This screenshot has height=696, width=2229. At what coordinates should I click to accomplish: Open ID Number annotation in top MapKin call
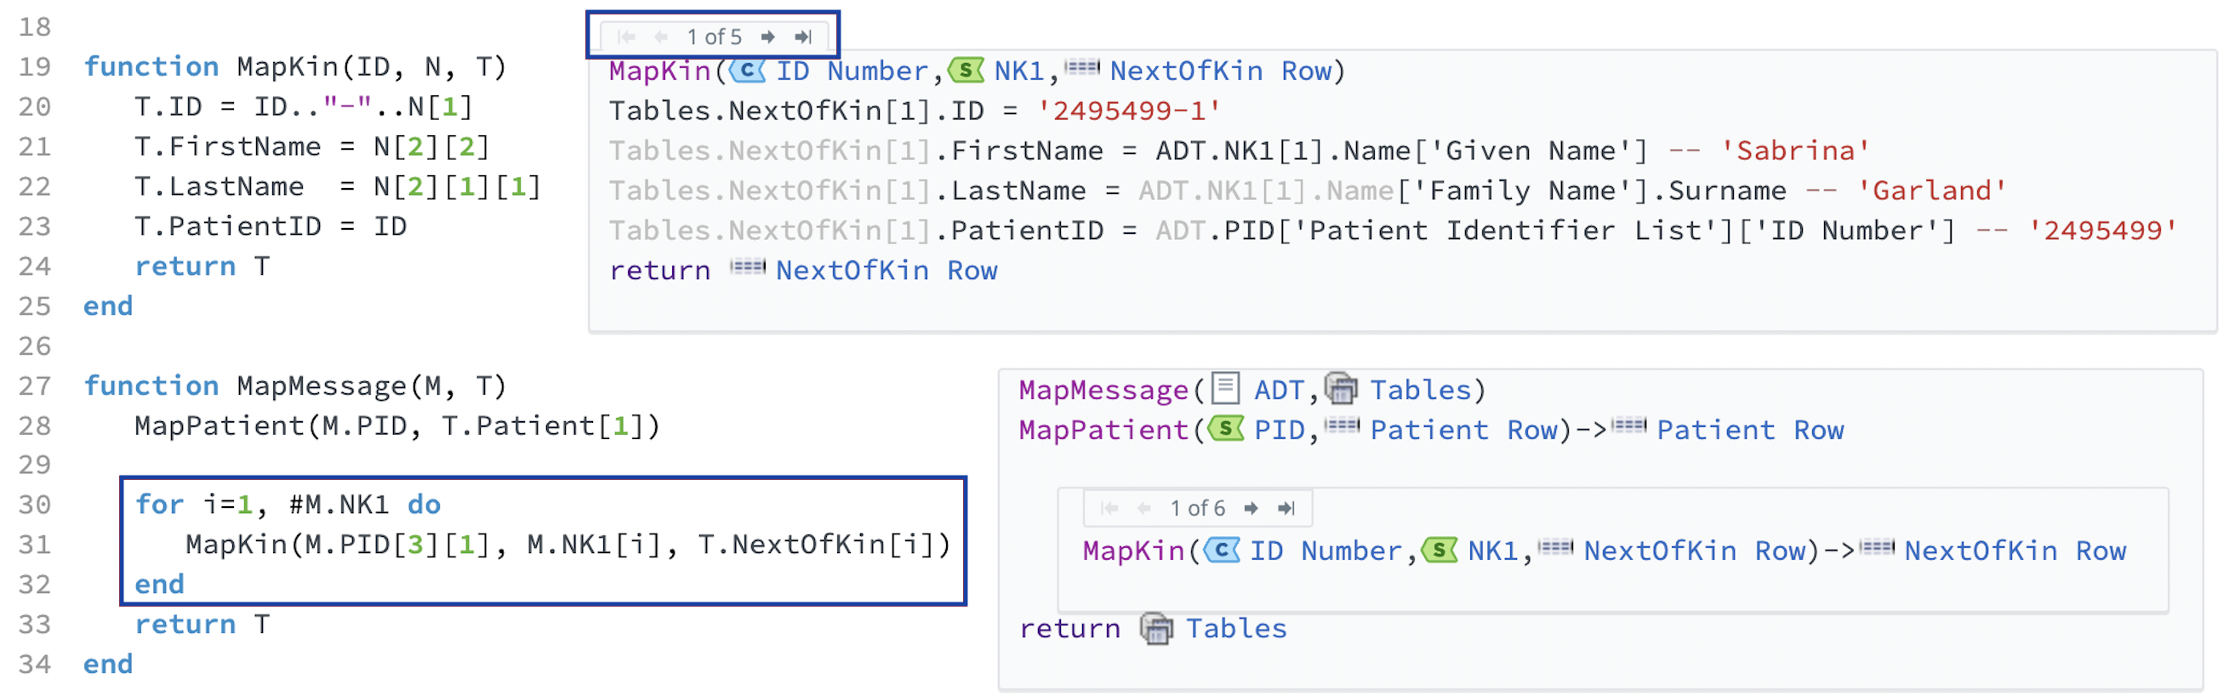pos(851,71)
